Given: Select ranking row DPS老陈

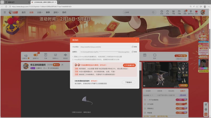Looking at the screenshot, I should [x=165, y=104].
